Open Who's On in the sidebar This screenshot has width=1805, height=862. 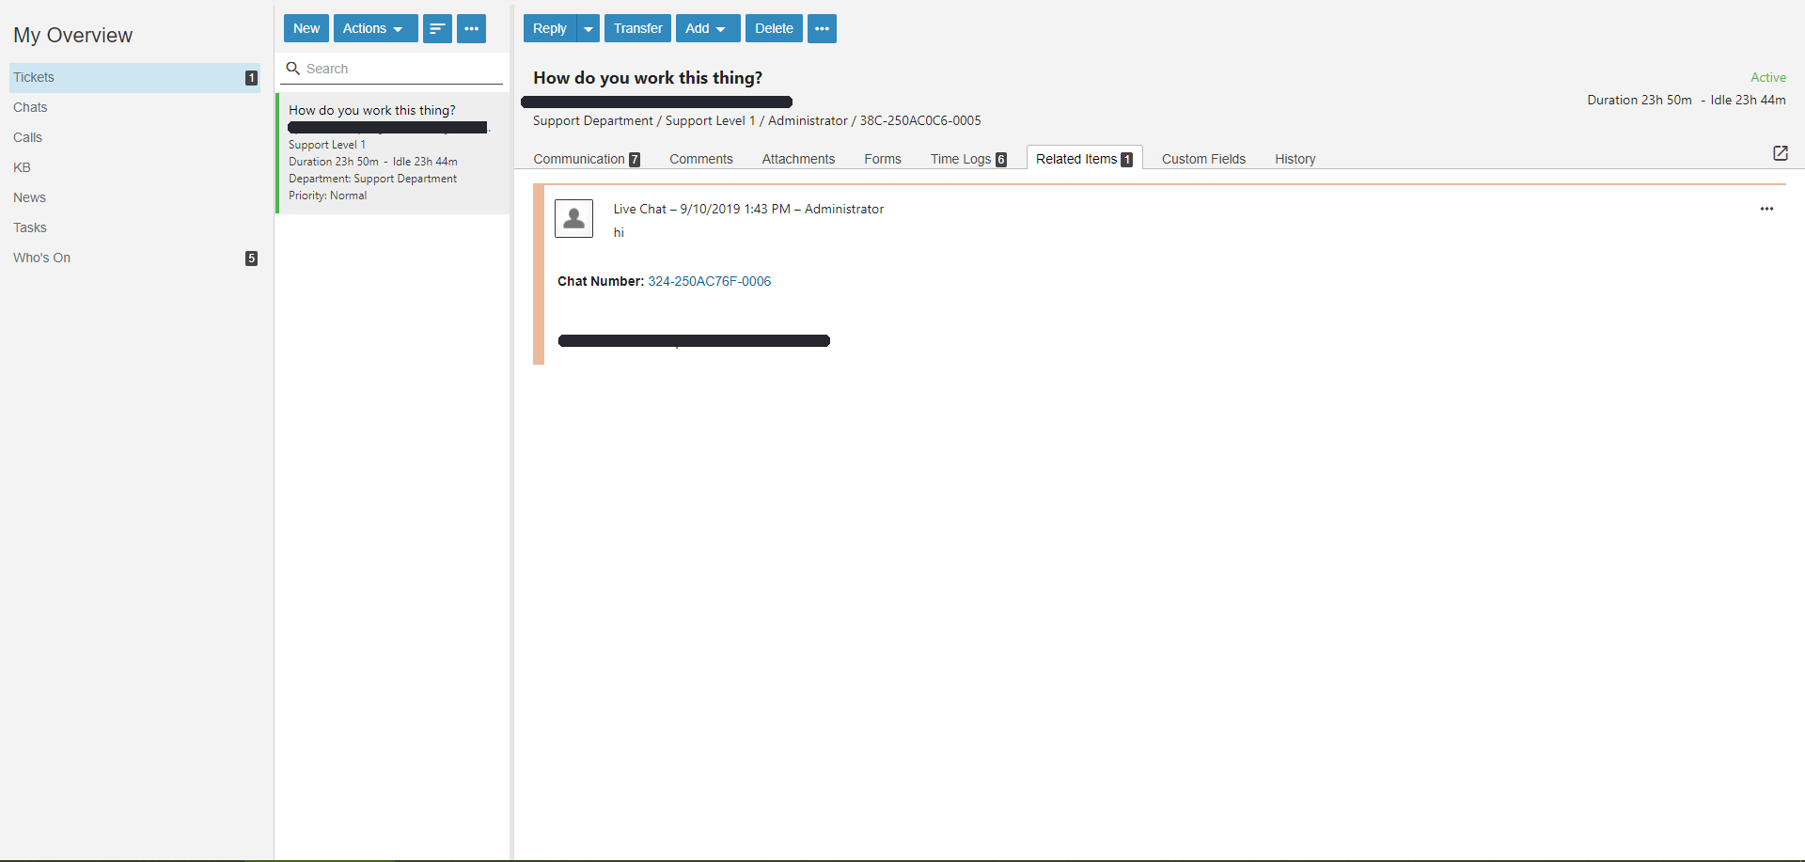(x=42, y=258)
